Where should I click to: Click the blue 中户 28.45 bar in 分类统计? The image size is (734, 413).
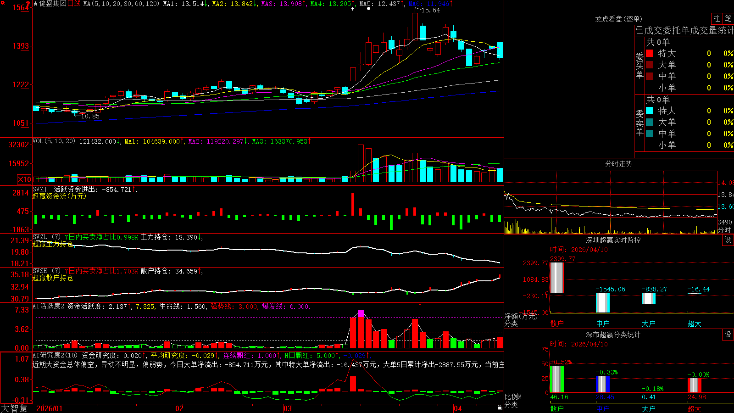[603, 385]
